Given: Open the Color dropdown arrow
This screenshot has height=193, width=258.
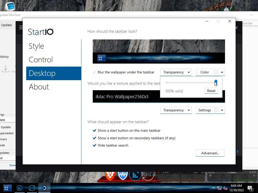Looking at the screenshot, I should coord(222,72).
